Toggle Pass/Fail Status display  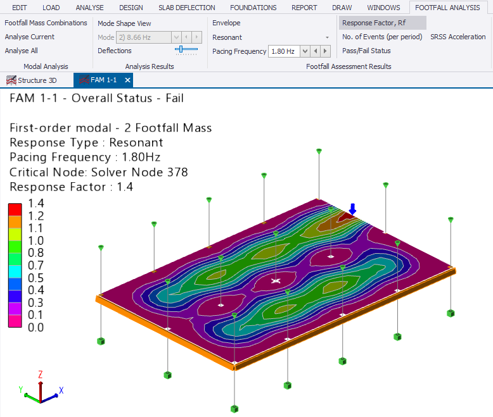pyautogui.click(x=366, y=51)
